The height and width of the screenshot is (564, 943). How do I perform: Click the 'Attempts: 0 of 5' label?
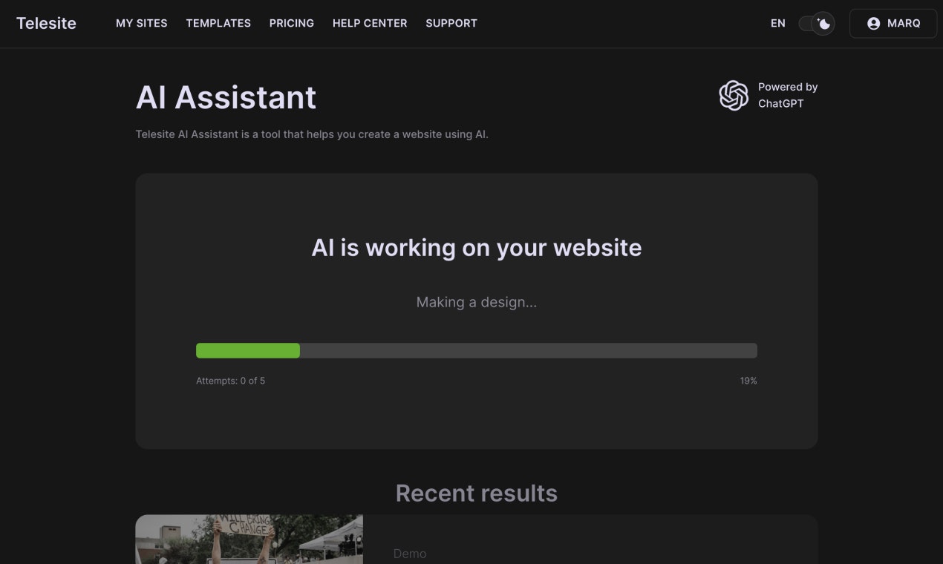[x=230, y=380]
